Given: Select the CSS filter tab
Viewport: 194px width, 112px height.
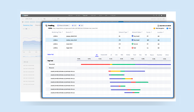Looking at the screenshot, I should (x=116, y=55).
